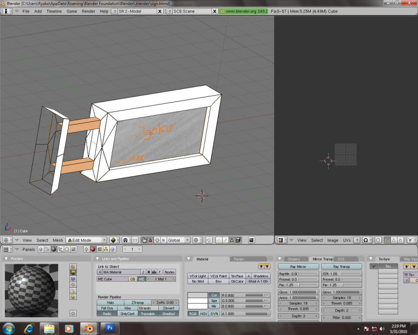Screen dimensions: 418x335
Task: Open the Logic context in Panels header
Action: pyautogui.click(x=41, y=249)
